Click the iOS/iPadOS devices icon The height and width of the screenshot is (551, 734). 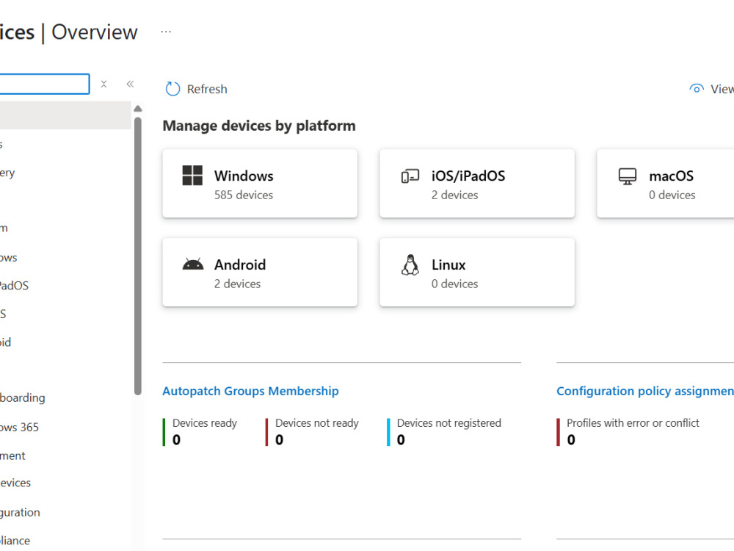pos(410,176)
